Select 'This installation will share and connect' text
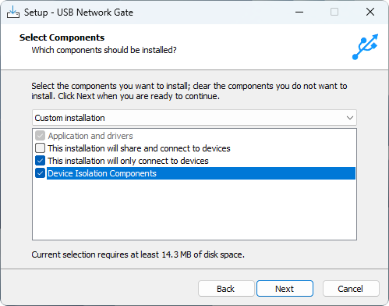The height and width of the screenshot is (306, 389). click(x=139, y=148)
